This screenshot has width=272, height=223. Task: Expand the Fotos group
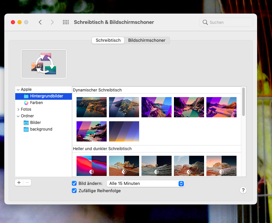pos(18,109)
